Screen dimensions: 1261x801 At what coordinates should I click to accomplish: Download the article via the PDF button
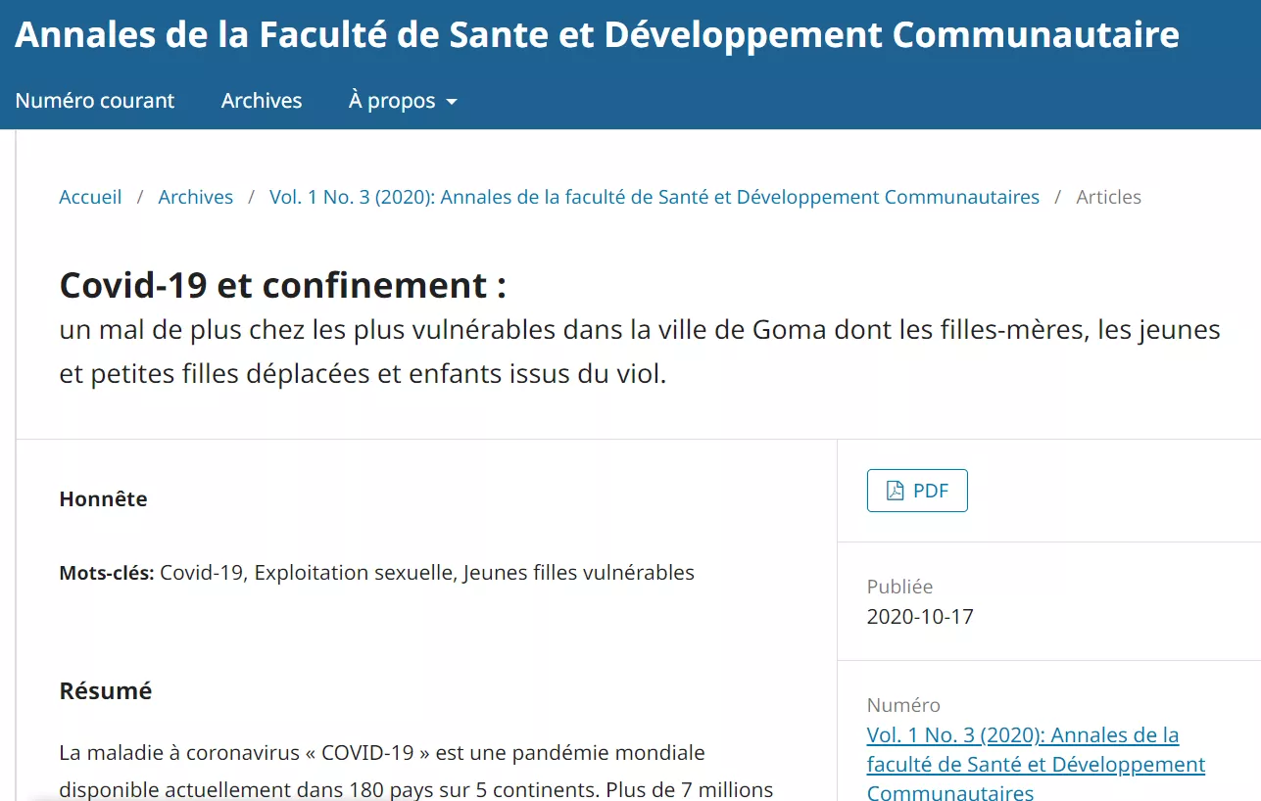coord(917,491)
